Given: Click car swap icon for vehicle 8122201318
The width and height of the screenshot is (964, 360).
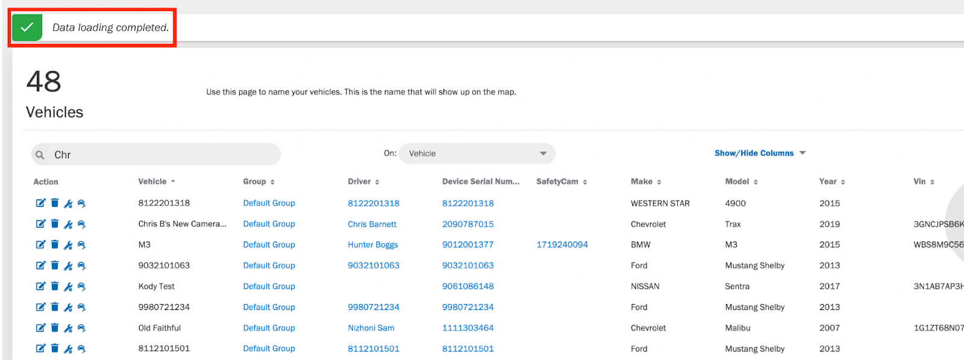Looking at the screenshot, I should pyautogui.click(x=81, y=203).
